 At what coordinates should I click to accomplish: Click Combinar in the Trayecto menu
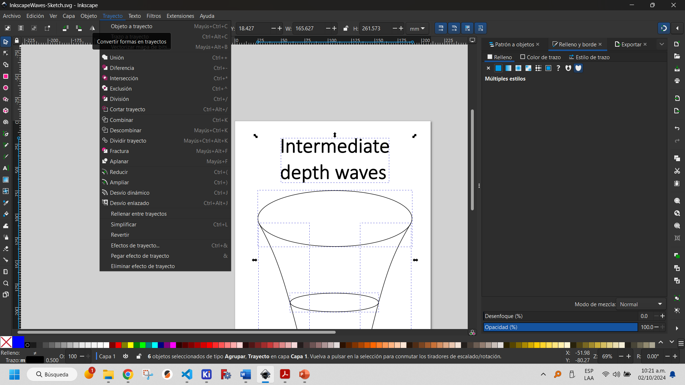121,119
